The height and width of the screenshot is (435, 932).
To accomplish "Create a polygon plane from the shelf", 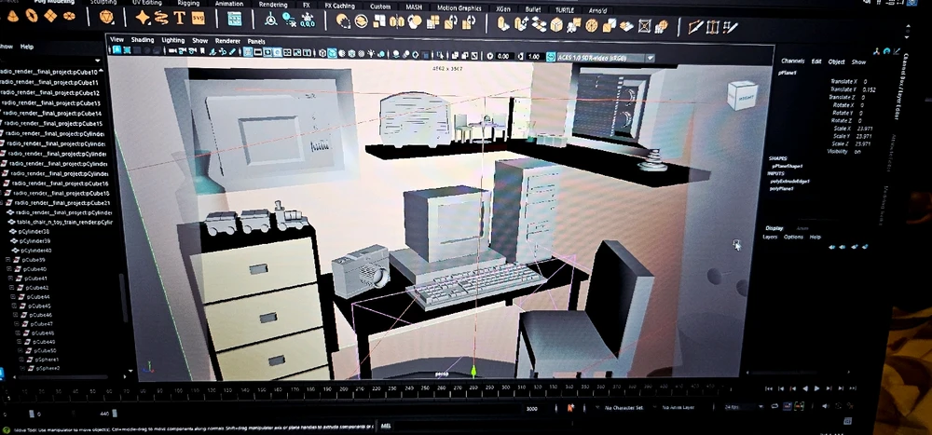I will tap(50, 16).
